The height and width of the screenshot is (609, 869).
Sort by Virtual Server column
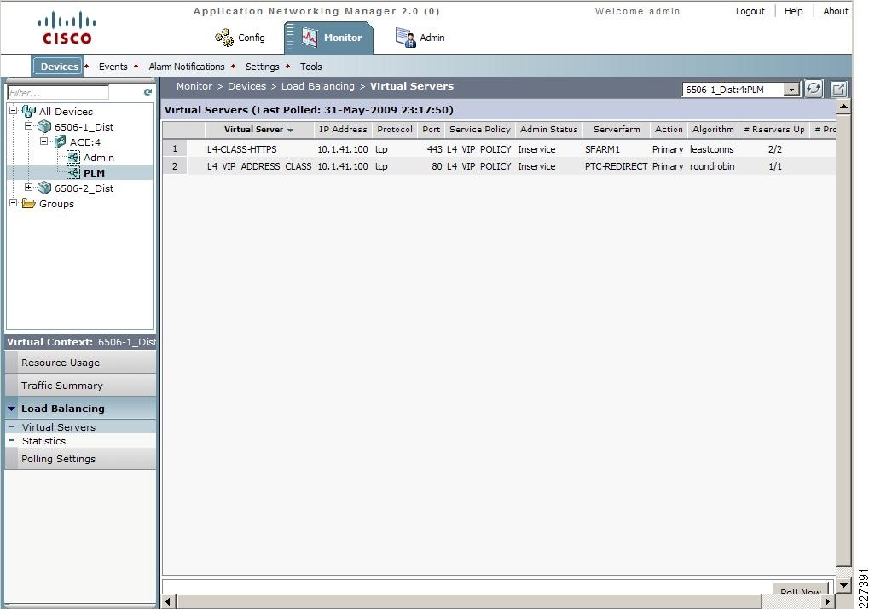pos(258,129)
